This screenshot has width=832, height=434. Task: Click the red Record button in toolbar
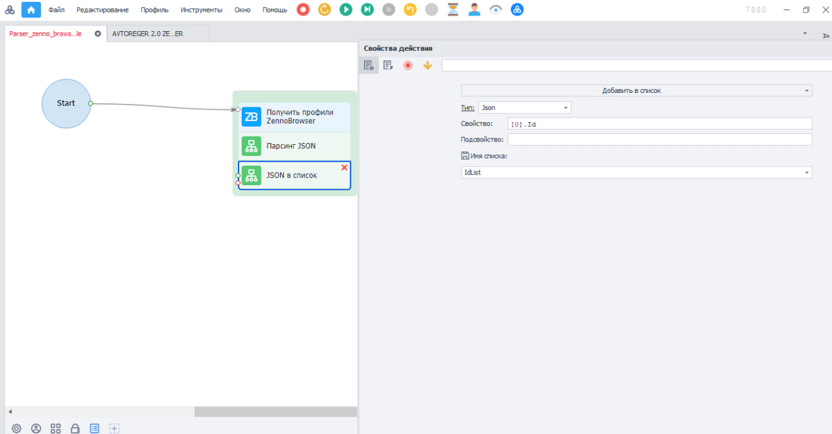click(303, 10)
